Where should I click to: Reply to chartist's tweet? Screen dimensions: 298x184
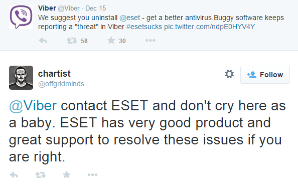tap(14, 174)
